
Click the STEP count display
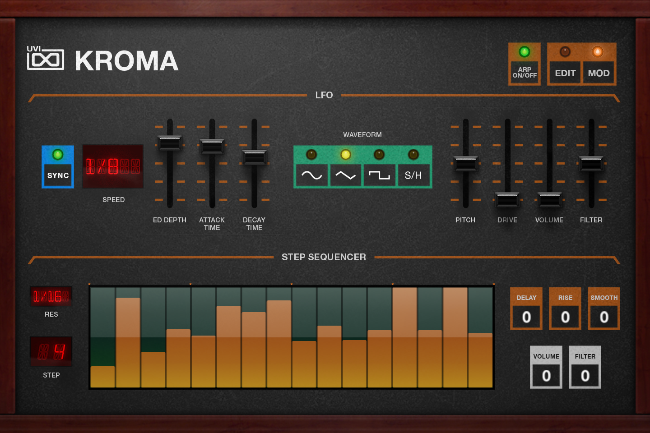(x=51, y=352)
